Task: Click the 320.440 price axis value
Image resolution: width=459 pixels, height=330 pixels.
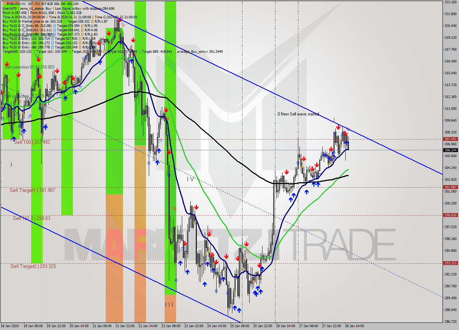Action: 450,26
